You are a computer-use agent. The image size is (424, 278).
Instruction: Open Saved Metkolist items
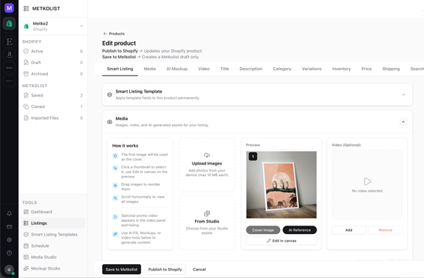click(53, 95)
